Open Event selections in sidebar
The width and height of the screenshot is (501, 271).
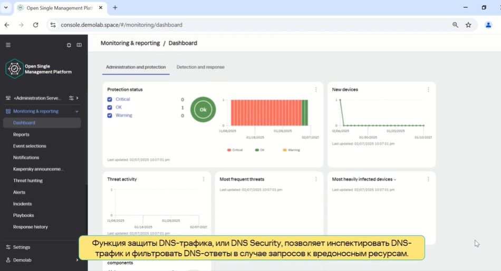click(30, 146)
